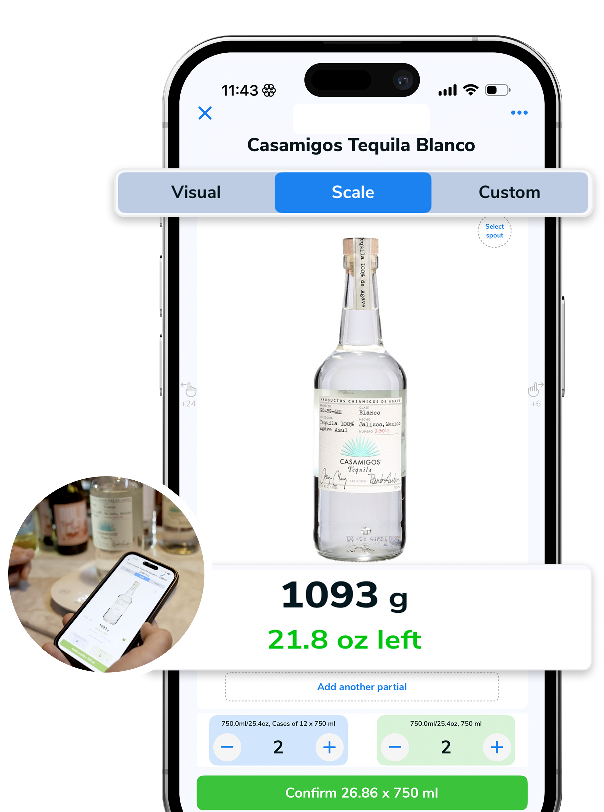Tap the cases quantity value 2 in blue box
Image resolution: width=604 pixels, height=812 pixels.
[278, 747]
